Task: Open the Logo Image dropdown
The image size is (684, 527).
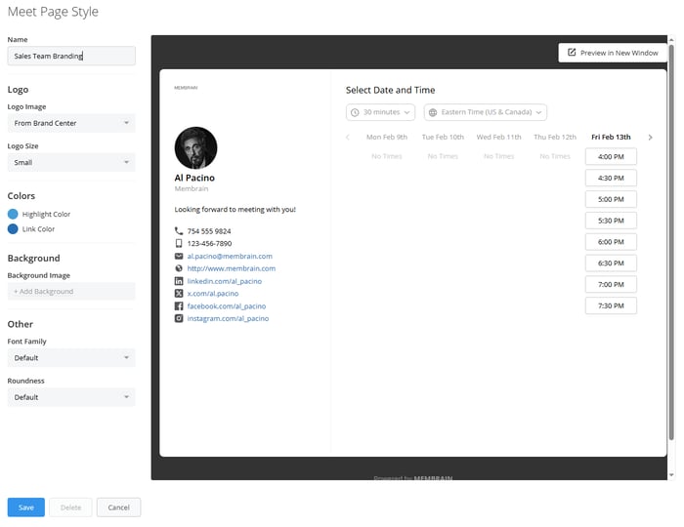Action: [70, 123]
